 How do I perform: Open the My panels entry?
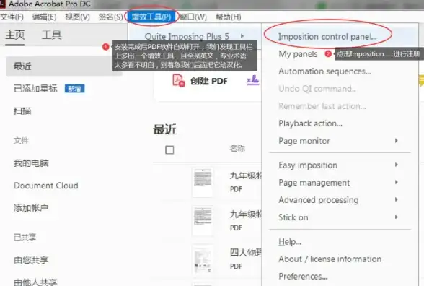pos(298,54)
